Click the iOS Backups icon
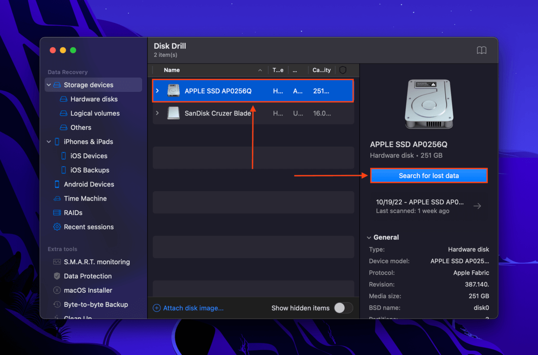The height and width of the screenshot is (355, 538). click(64, 170)
